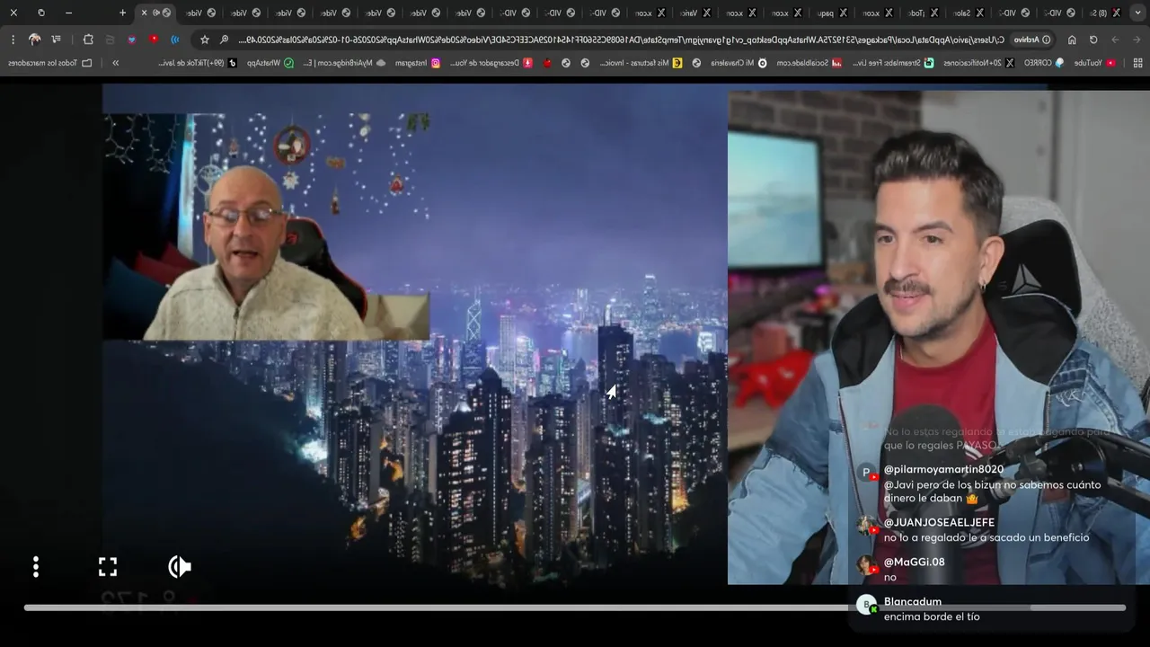Open a new browser tab

123,13
